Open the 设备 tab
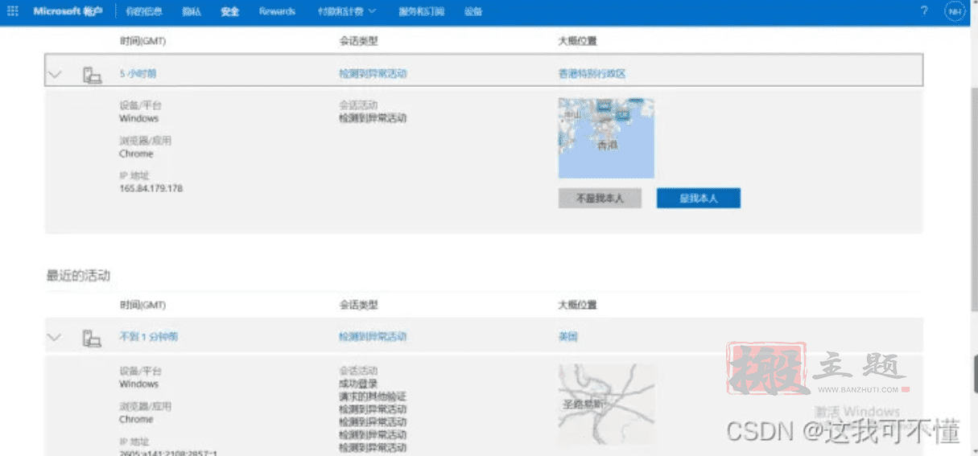This screenshot has width=978, height=456. coord(474,11)
